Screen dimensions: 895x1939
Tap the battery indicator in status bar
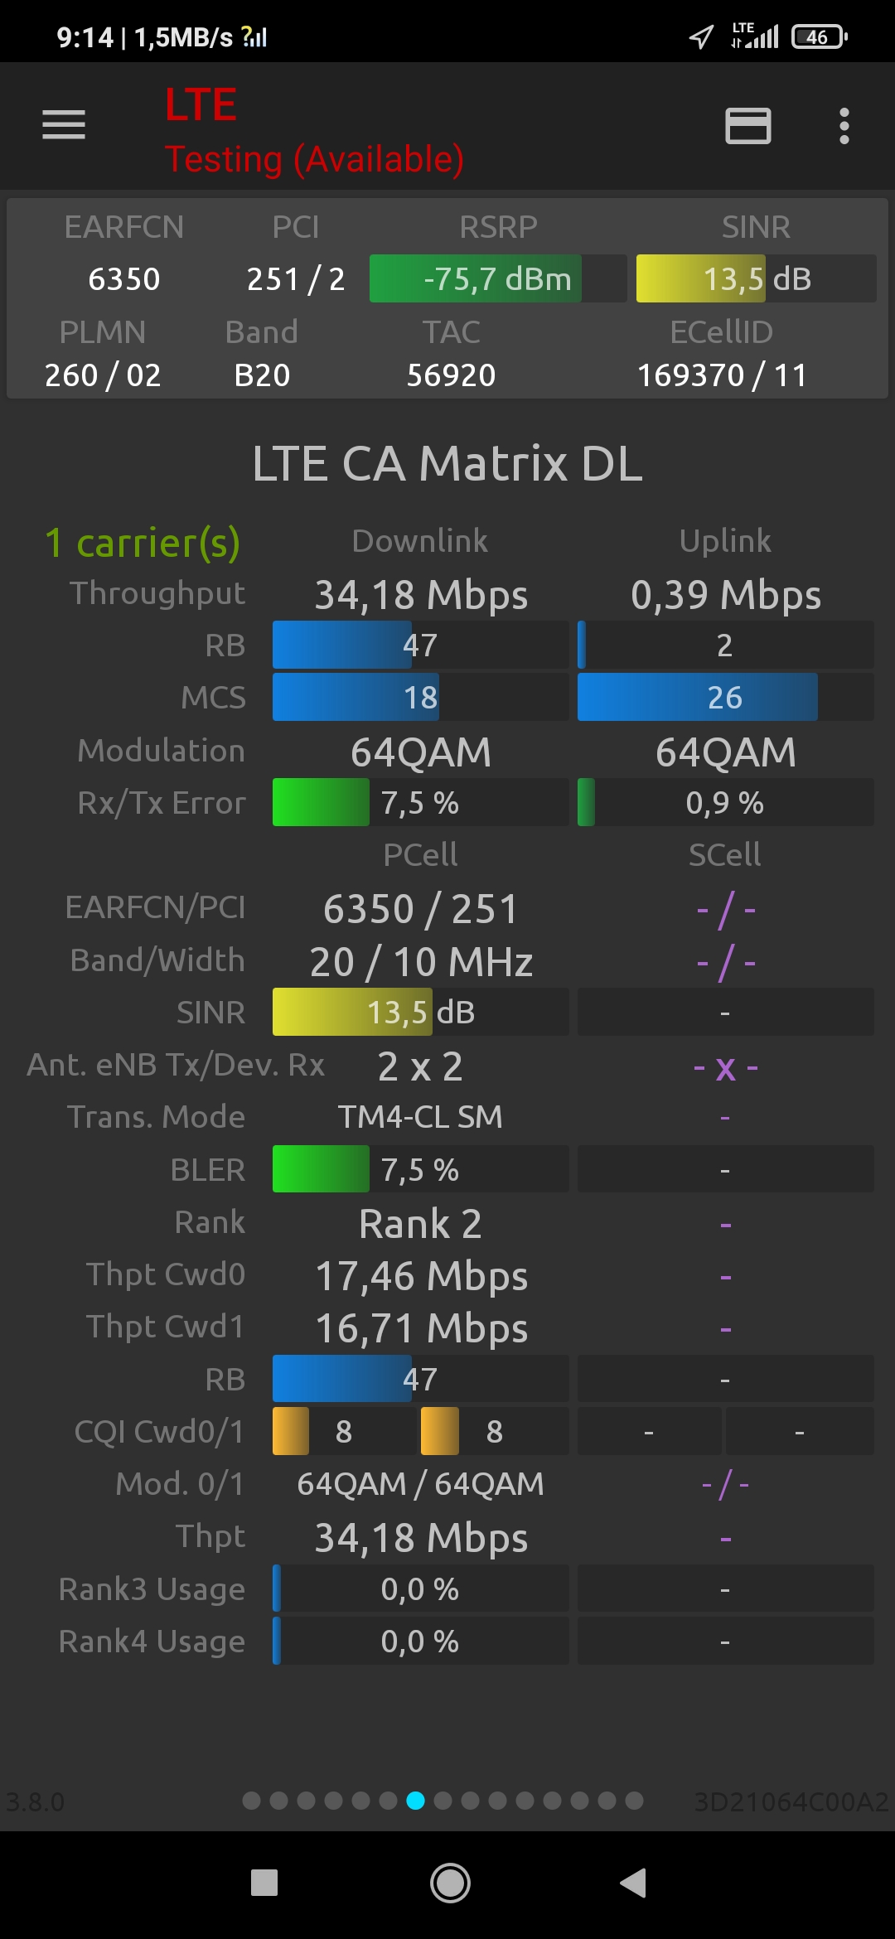pyautogui.click(x=819, y=36)
